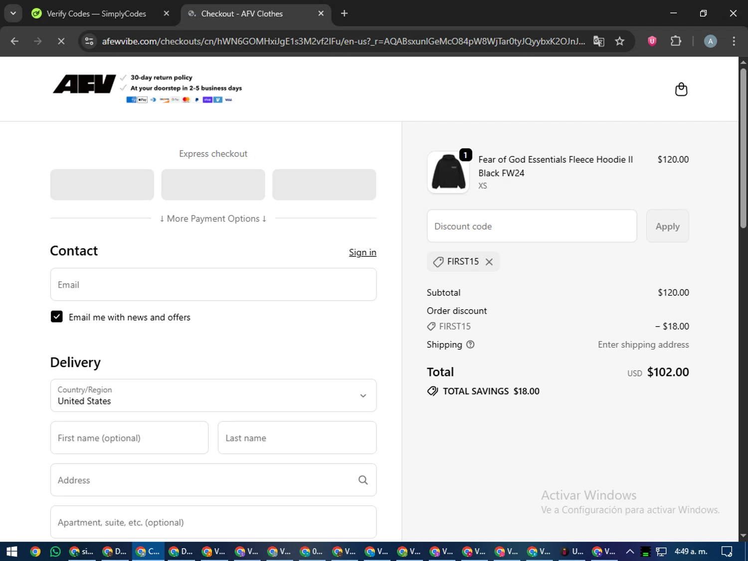
Task: Click the Shipping help question-mark icon
Action: click(x=470, y=345)
